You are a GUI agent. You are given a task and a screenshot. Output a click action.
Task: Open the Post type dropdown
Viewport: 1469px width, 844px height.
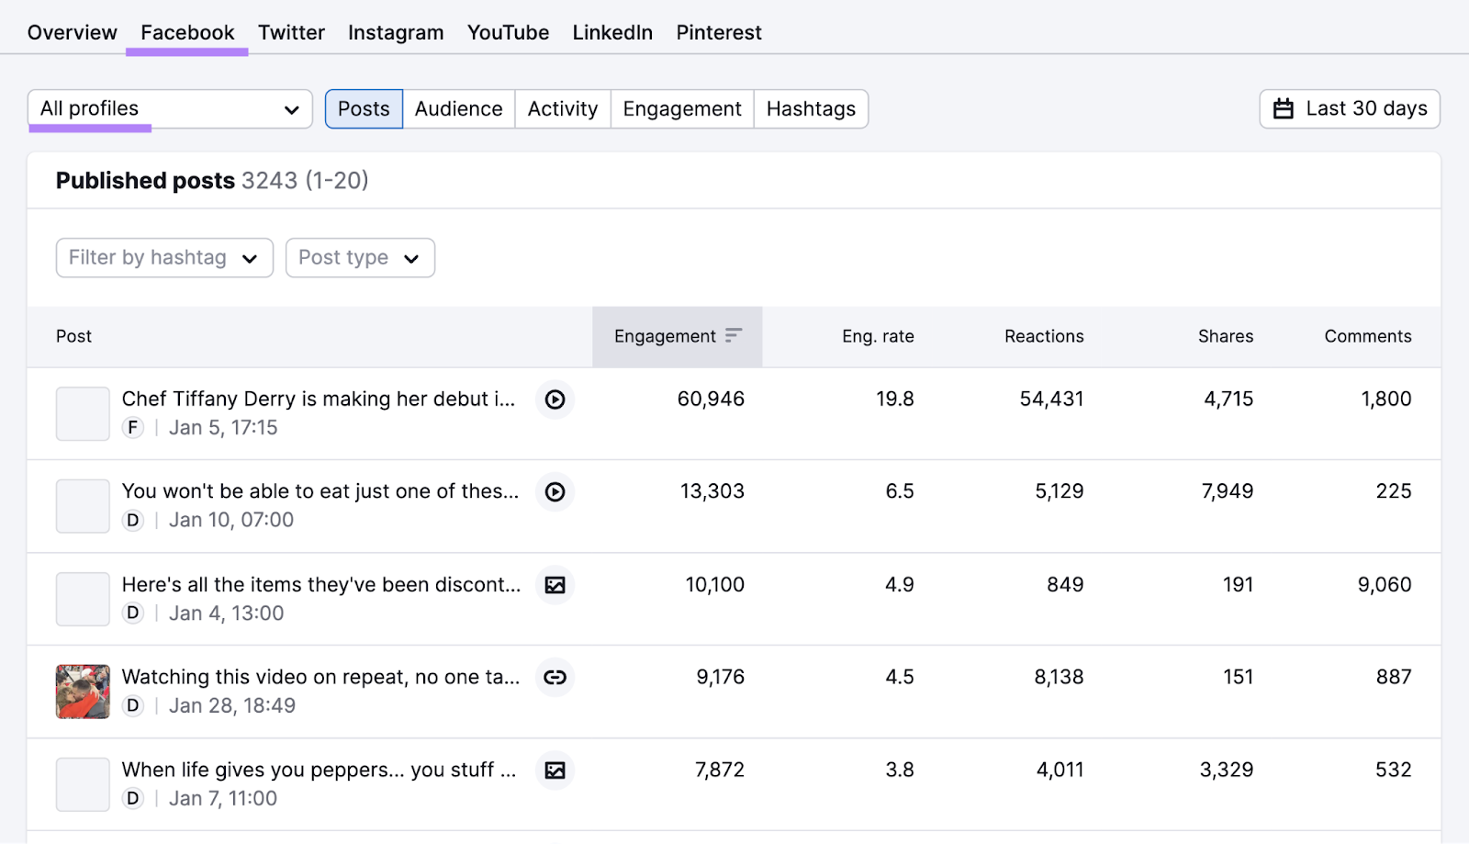tap(359, 257)
